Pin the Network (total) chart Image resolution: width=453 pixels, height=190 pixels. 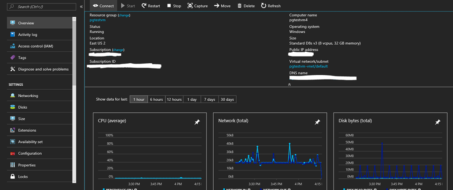tap(317, 122)
